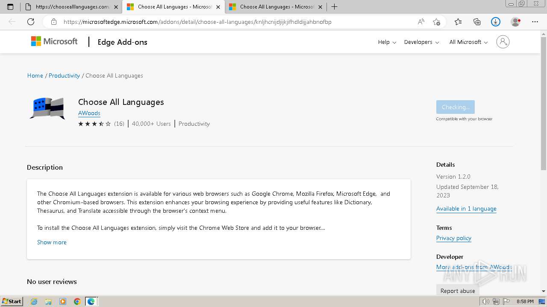Expand the All Microsoft dropdown
The height and width of the screenshot is (307, 547).
(468, 42)
